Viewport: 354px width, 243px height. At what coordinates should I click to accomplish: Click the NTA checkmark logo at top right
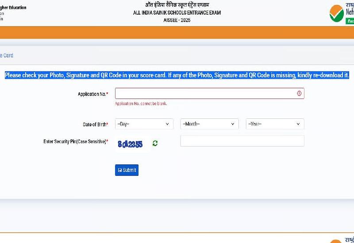pos(336,13)
